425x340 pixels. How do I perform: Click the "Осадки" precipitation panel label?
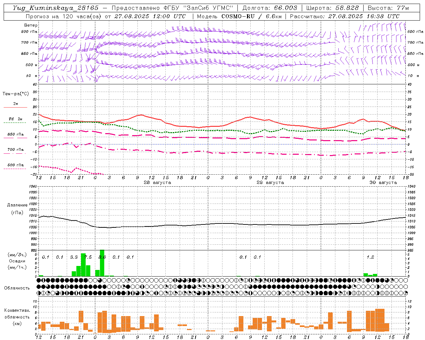tap(17, 261)
